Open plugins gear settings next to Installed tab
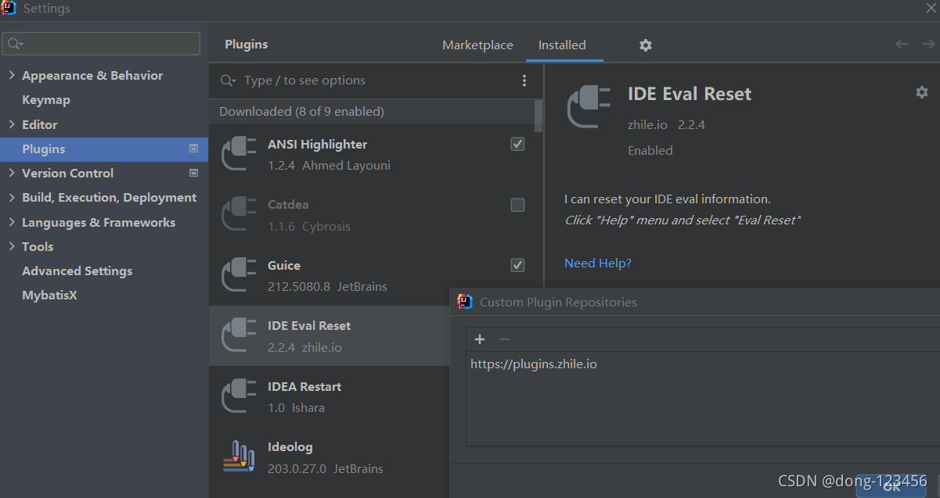The height and width of the screenshot is (498, 940). tap(645, 45)
